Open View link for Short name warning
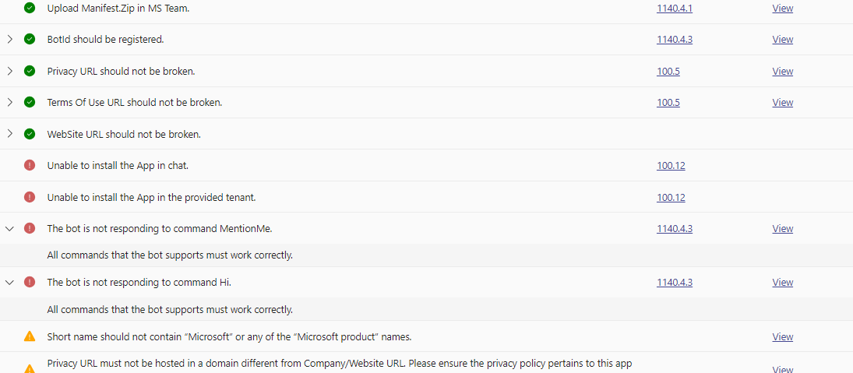This screenshot has width=853, height=373. click(x=782, y=336)
